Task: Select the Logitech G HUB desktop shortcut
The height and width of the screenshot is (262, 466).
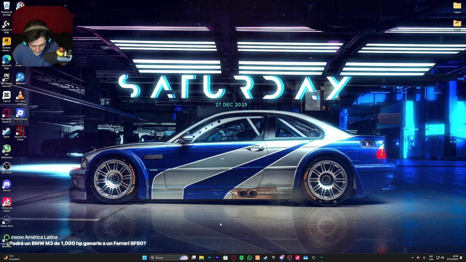Action: pyautogui.click(x=7, y=27)
